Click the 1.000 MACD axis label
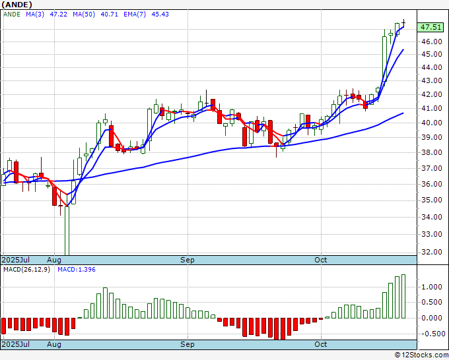Screen dimensions: 449x360 point(432,287)
